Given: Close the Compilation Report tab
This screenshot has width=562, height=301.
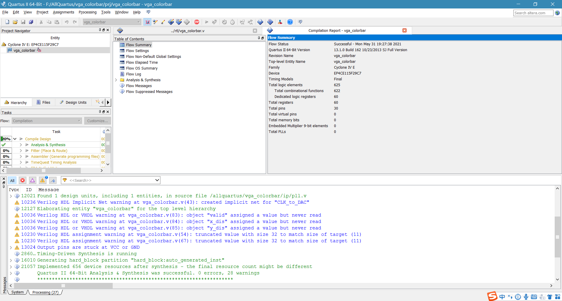Looking at the screenshot, I should coord(405,30).
